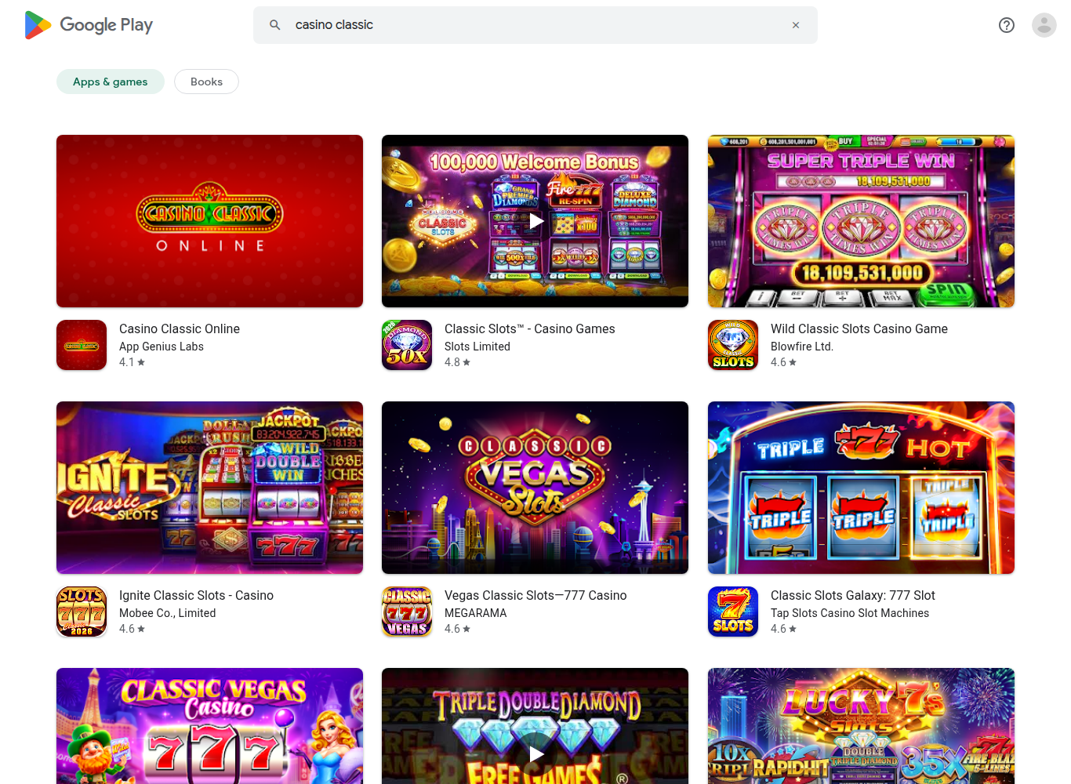Open the Super Triple Win banner

(861, 221)
